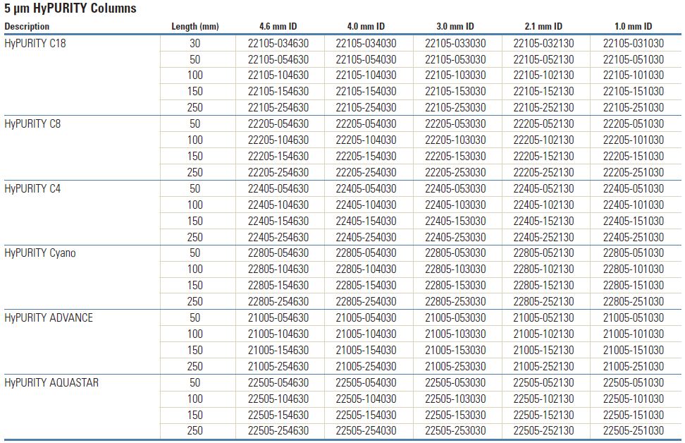Click part number 22105-033030

(x=455, y=43)
